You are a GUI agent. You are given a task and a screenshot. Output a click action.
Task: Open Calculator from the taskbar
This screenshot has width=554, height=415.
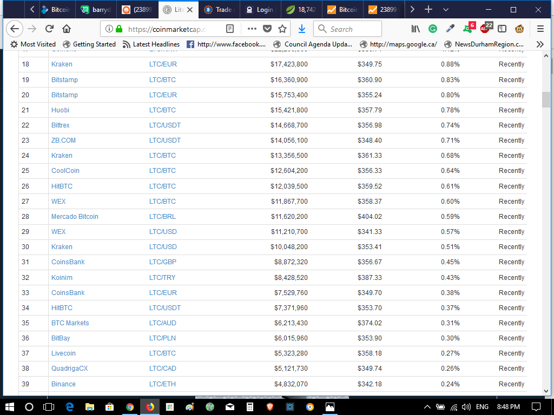click(250, 407)
